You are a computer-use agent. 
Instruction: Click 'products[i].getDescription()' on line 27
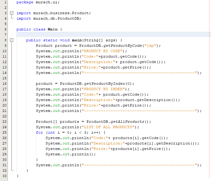162,143
